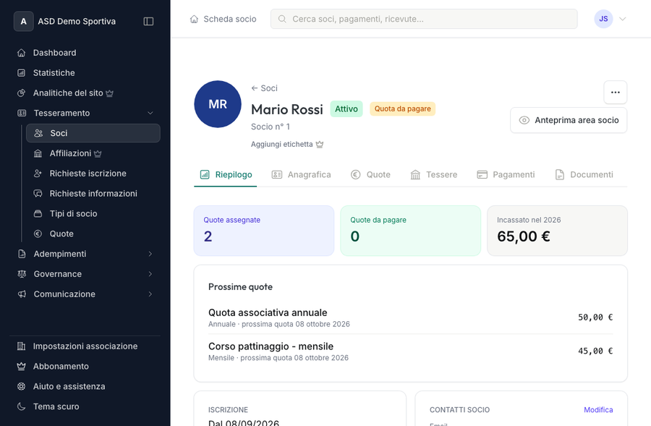Open Richieste informazioni
651x426 pixels.
point(93,194)
